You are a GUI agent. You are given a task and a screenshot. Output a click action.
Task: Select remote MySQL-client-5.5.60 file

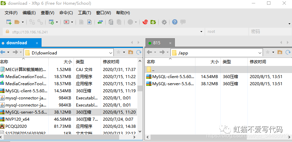(x=218, y=76)
